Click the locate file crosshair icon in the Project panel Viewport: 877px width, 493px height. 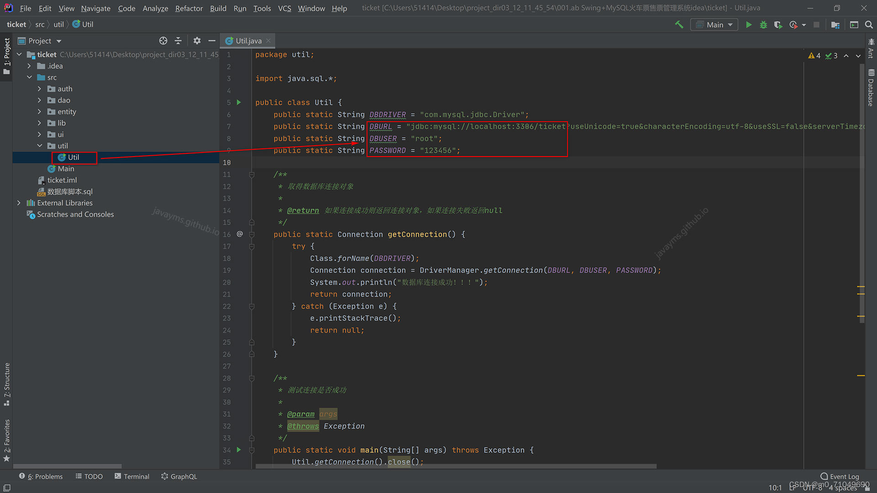pyautogui.click(x=163, y=41)
